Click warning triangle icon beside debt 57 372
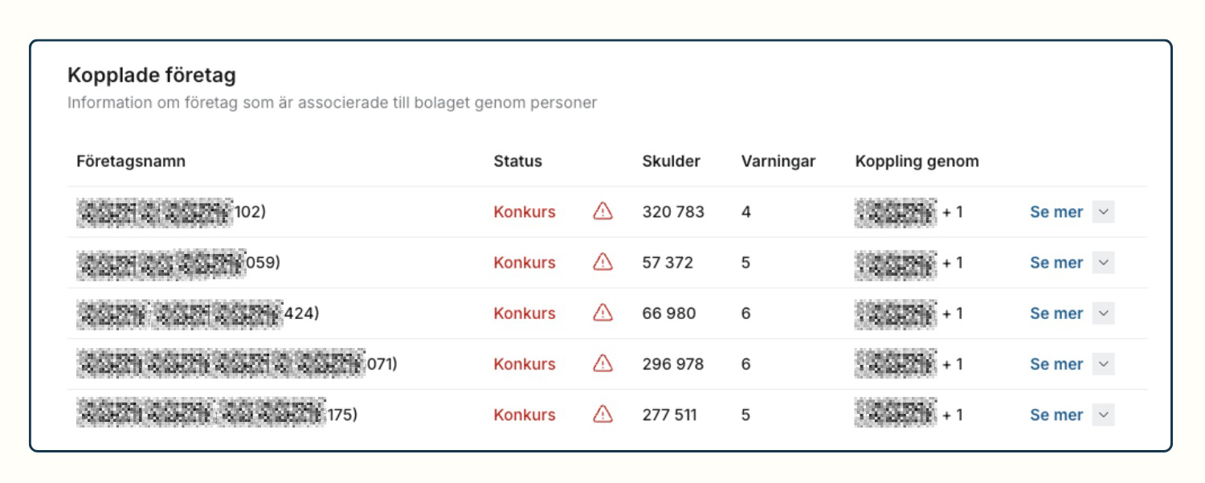 click(x=602, y=262)
